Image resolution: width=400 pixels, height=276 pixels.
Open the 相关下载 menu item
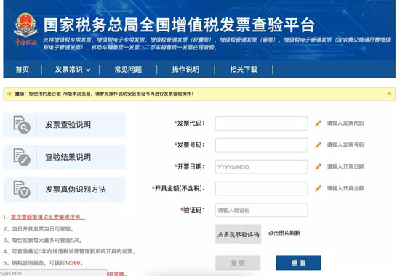coord(244,69)
